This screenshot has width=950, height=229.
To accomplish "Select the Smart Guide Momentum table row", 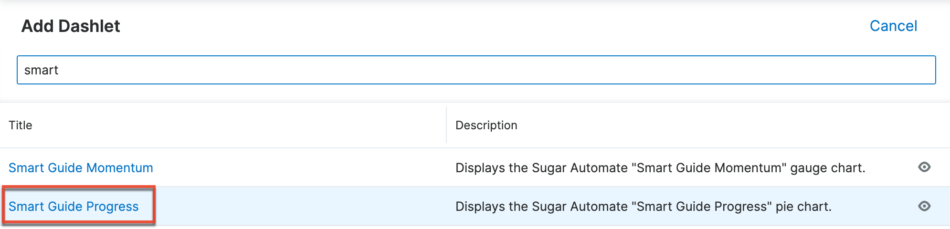I will (x=296, y=168).
